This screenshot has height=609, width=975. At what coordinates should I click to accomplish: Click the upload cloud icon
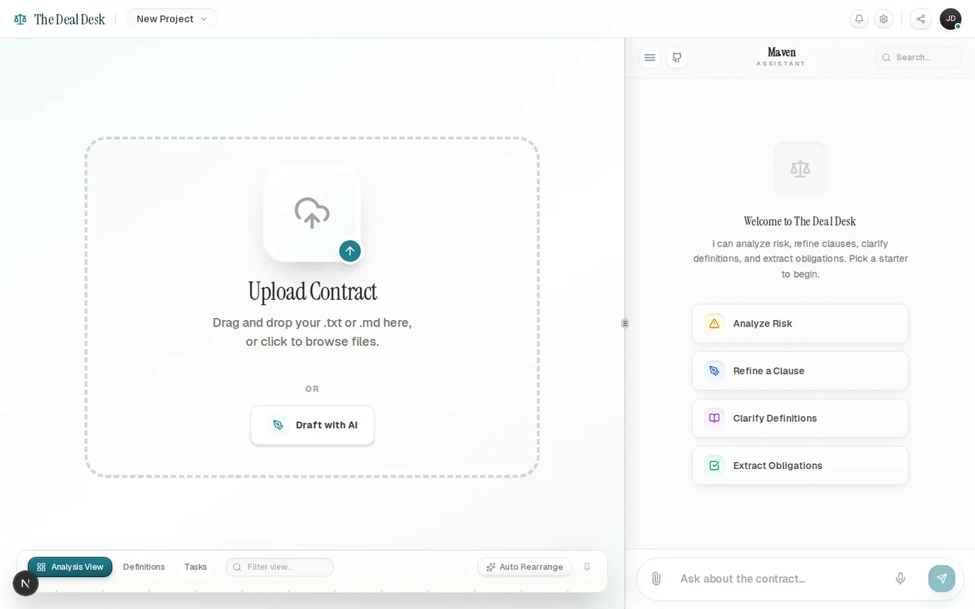coord(312,213)
